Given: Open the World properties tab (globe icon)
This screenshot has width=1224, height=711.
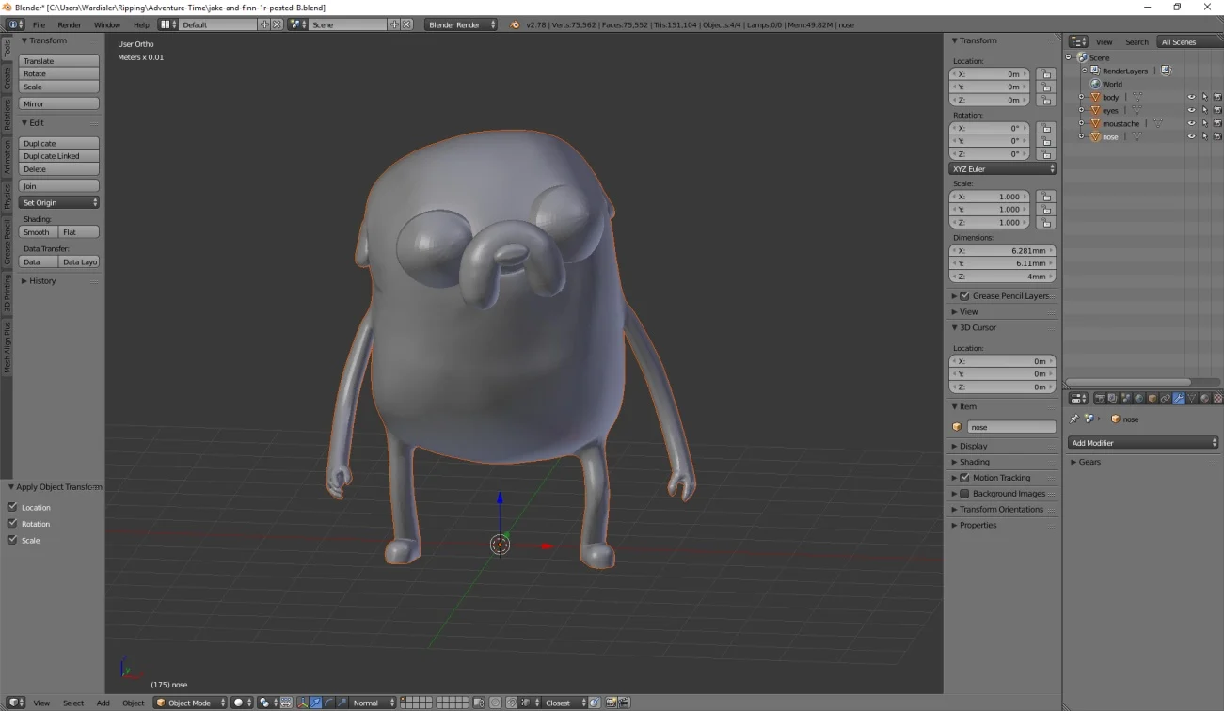Looking at the screenshot, I should (x=1139, y=399).
